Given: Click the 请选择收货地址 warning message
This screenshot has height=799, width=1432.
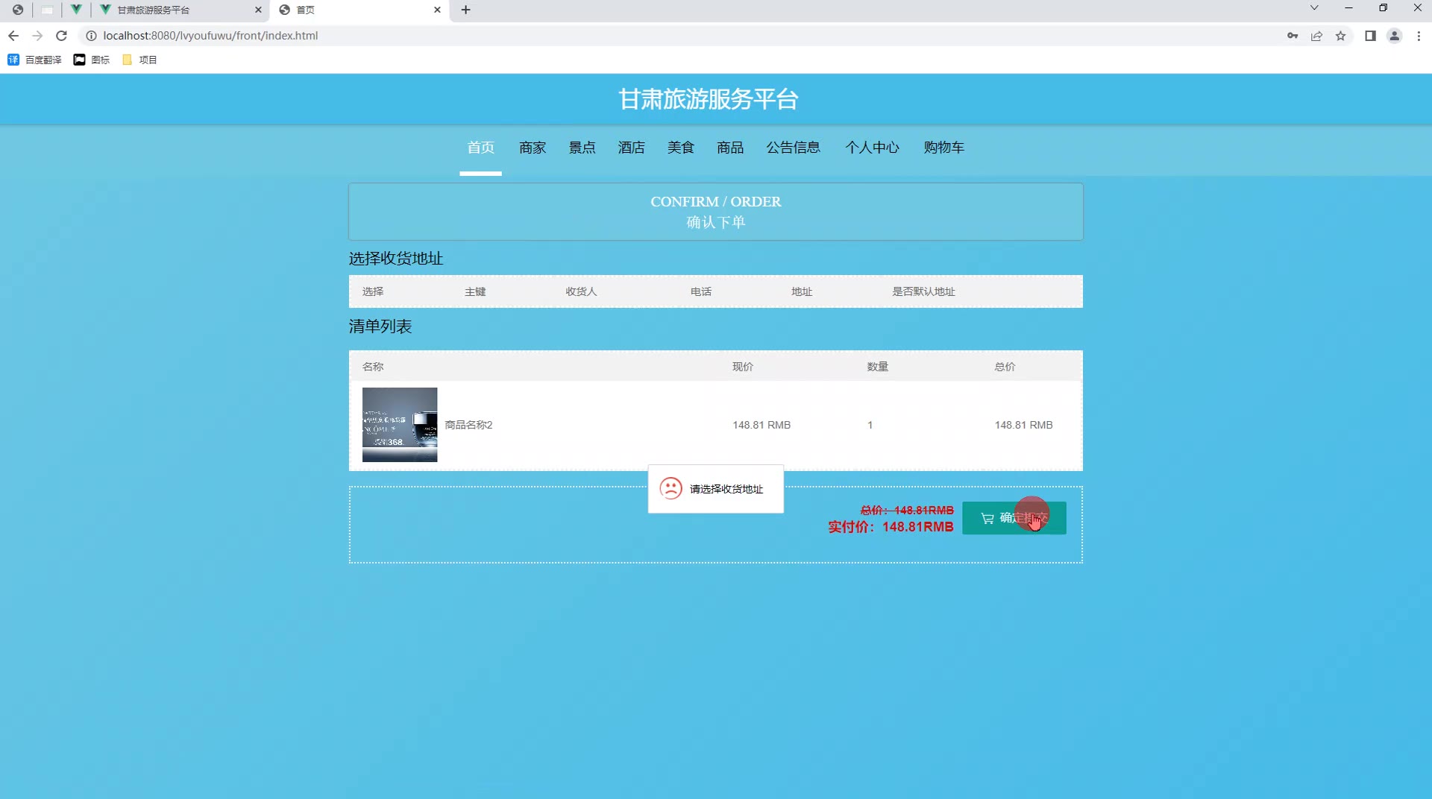Looking at the screenshot, I should [x=726, y=489].
